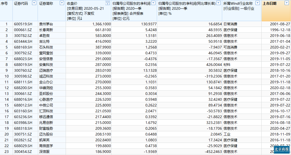
Task: Select stock code 600519.SH
Action: point(23,24)
